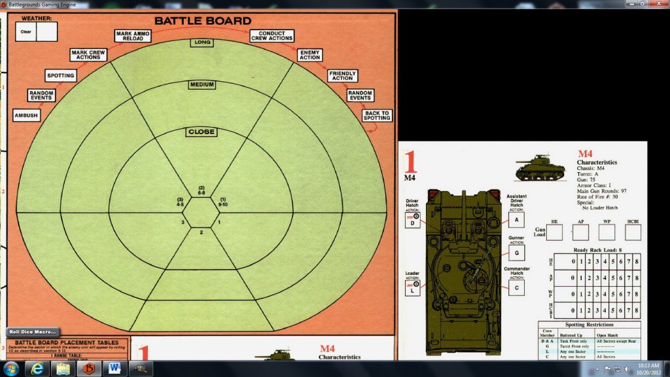
Task: Check the WP Gun Load box
Action: click(607, 232)
